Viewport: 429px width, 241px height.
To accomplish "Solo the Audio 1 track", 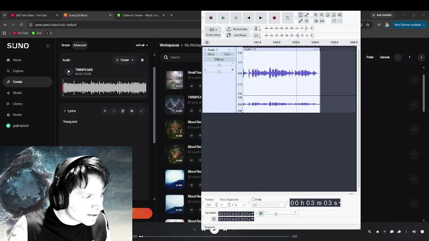I will pos(227,54).
